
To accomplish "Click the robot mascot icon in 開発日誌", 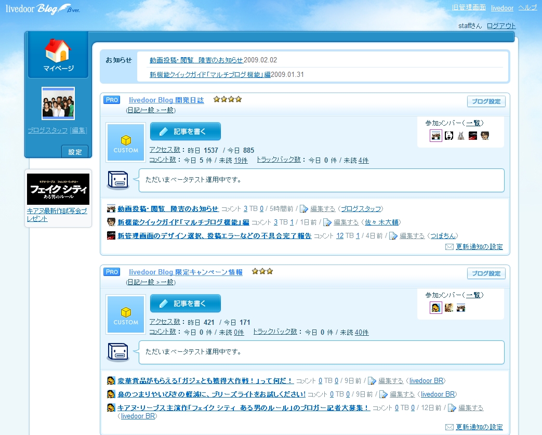I will pyautogui.click(x=118, y=180).
